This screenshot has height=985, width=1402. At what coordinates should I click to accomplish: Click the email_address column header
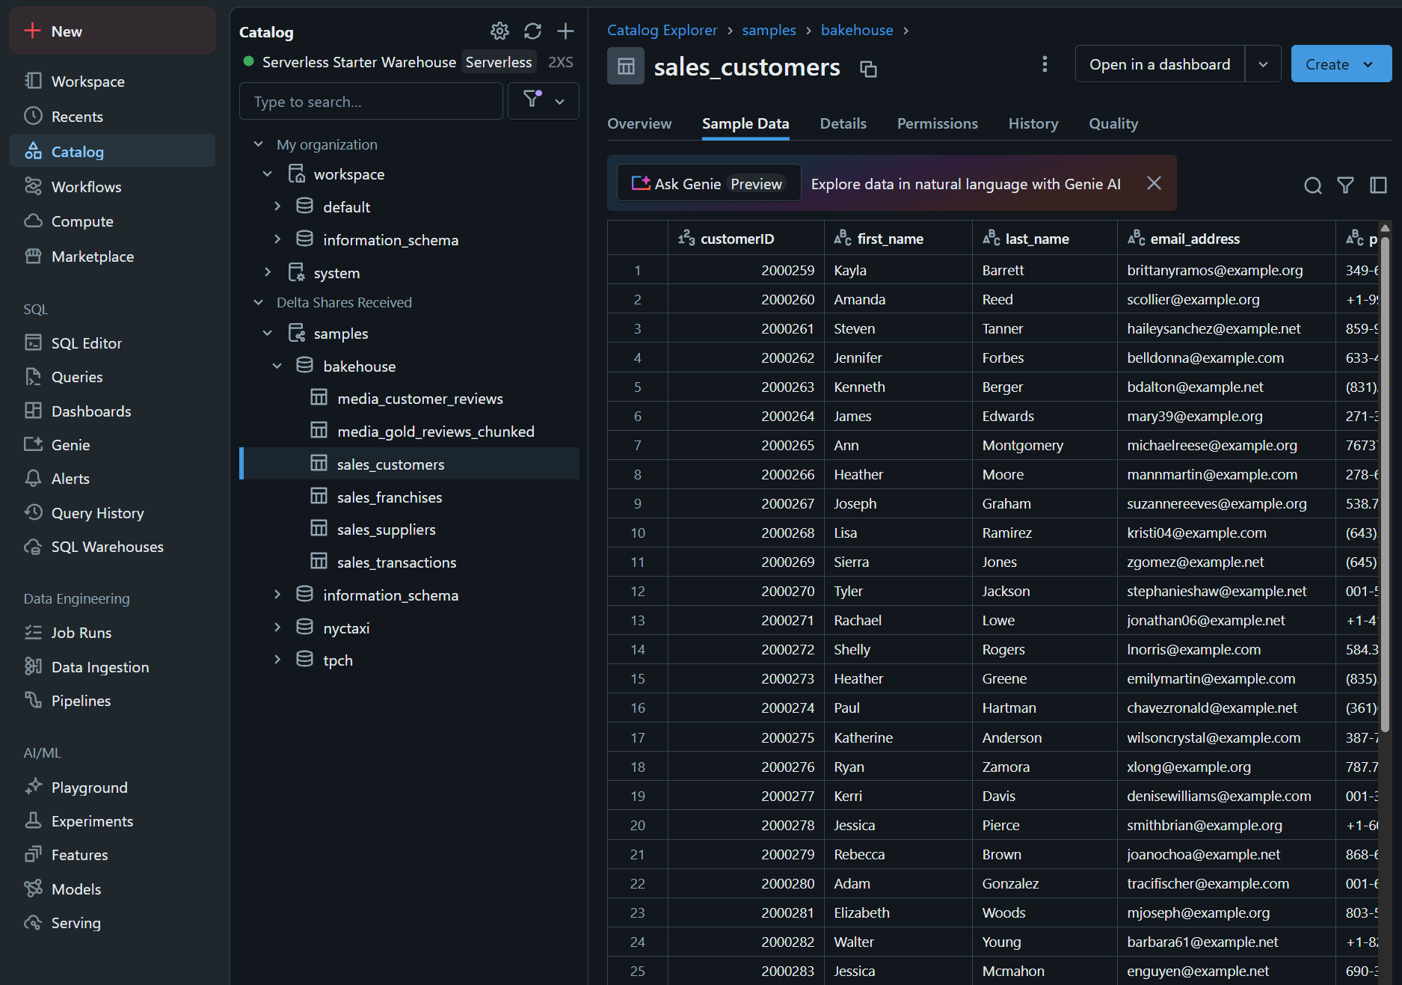point(1226,238)
